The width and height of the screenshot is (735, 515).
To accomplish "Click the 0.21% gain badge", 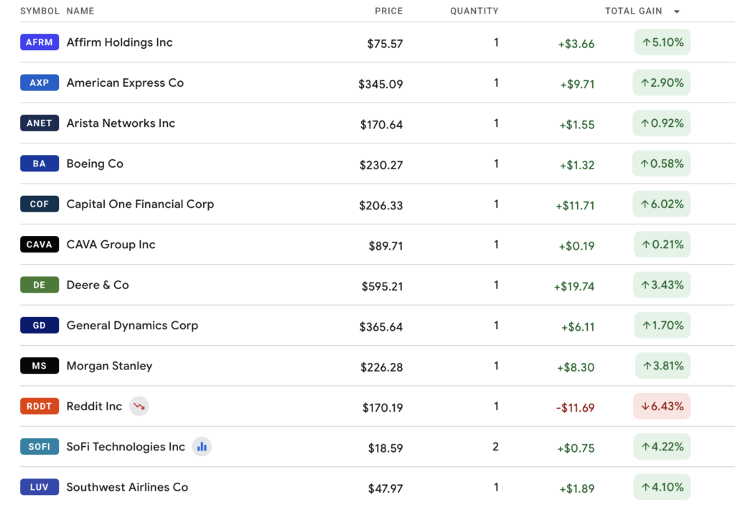I will [x=663, y=244].
